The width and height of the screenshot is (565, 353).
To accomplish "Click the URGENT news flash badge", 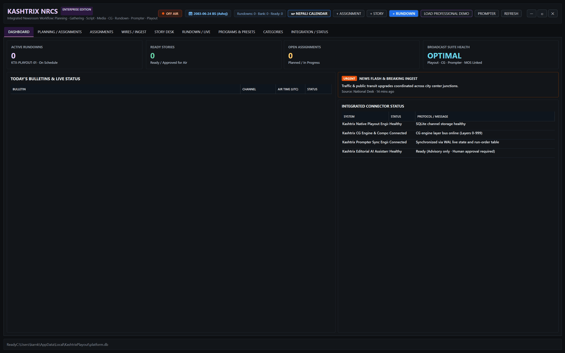I will (x=349, y=79).
